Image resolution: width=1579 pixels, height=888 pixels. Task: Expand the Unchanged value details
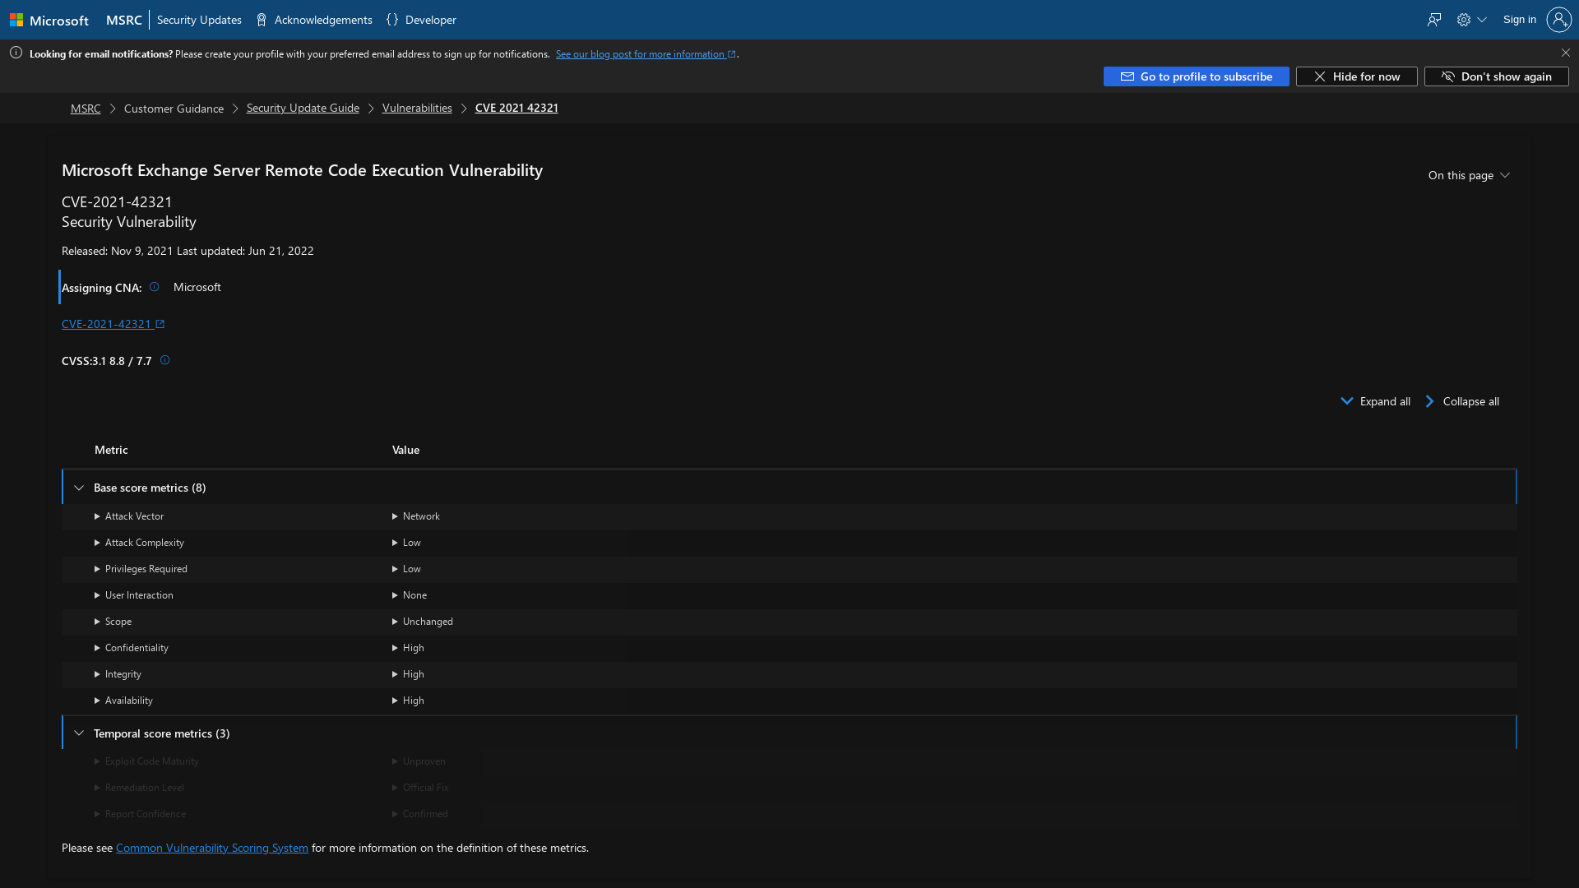coord(423,622)
